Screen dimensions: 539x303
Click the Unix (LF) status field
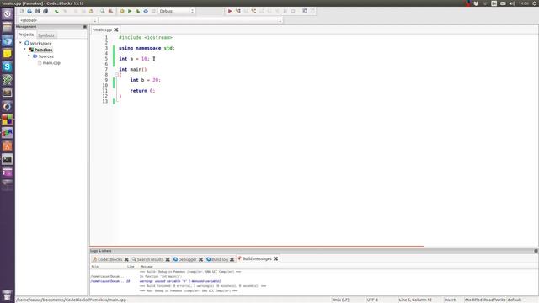click(x=340, y=300)
